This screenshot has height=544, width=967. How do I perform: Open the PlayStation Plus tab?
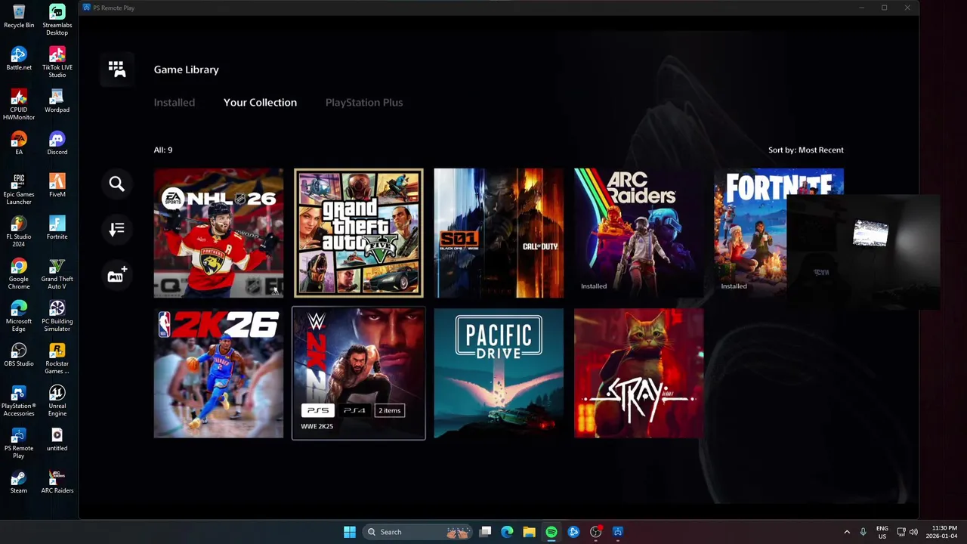pyautogui.click(x=364, y=102)
